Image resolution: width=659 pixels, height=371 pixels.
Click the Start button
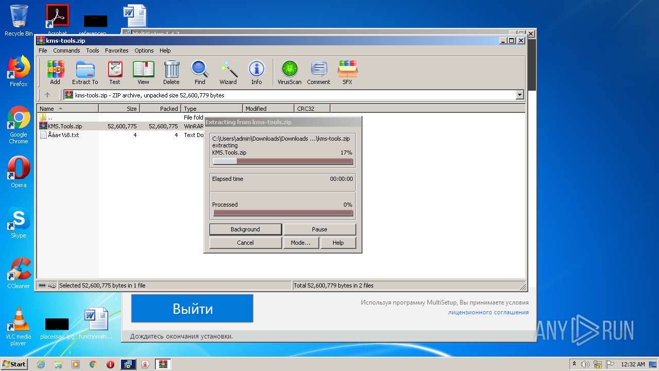tap(14, 364)
